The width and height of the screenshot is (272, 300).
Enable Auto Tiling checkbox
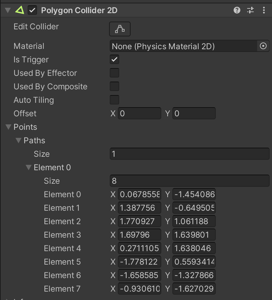click(114, 100)
